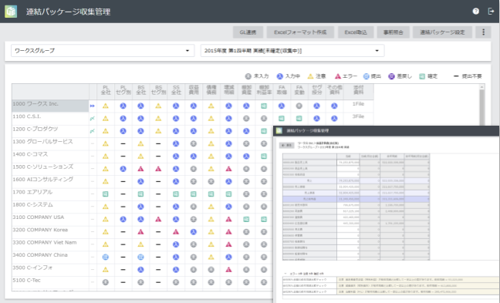Select the 3100 COMPANY USA row name

point(39,217)
